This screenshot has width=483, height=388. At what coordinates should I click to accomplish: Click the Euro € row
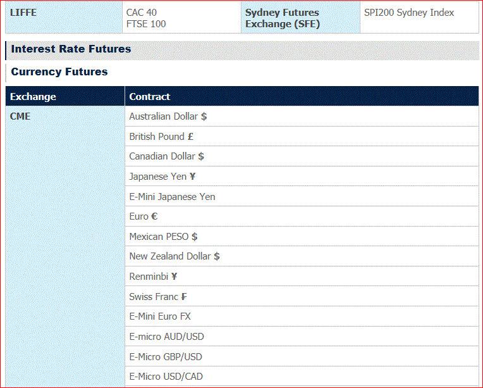[302, 216]
